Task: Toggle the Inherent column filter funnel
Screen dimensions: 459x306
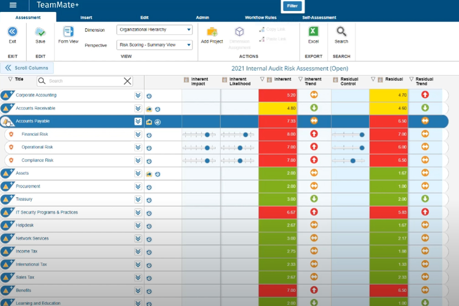Action: pos(262,79)
